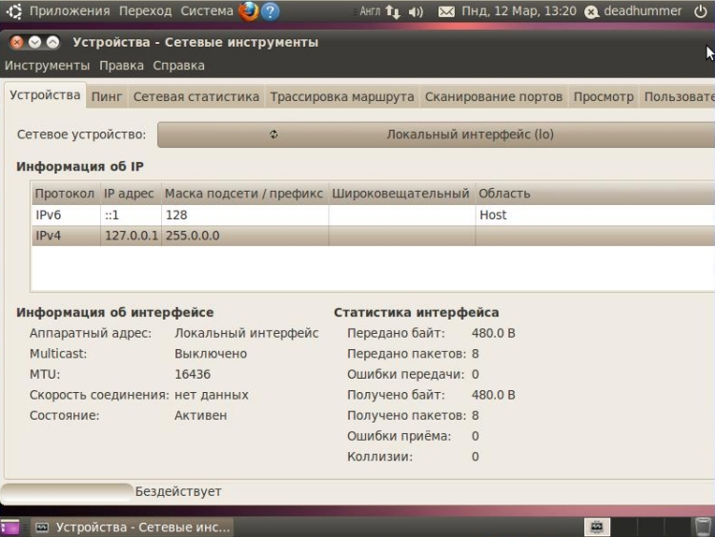This screenshot has width=715, height=537.
Task: Open the network device dropdown
Action: tap(432, 134)
